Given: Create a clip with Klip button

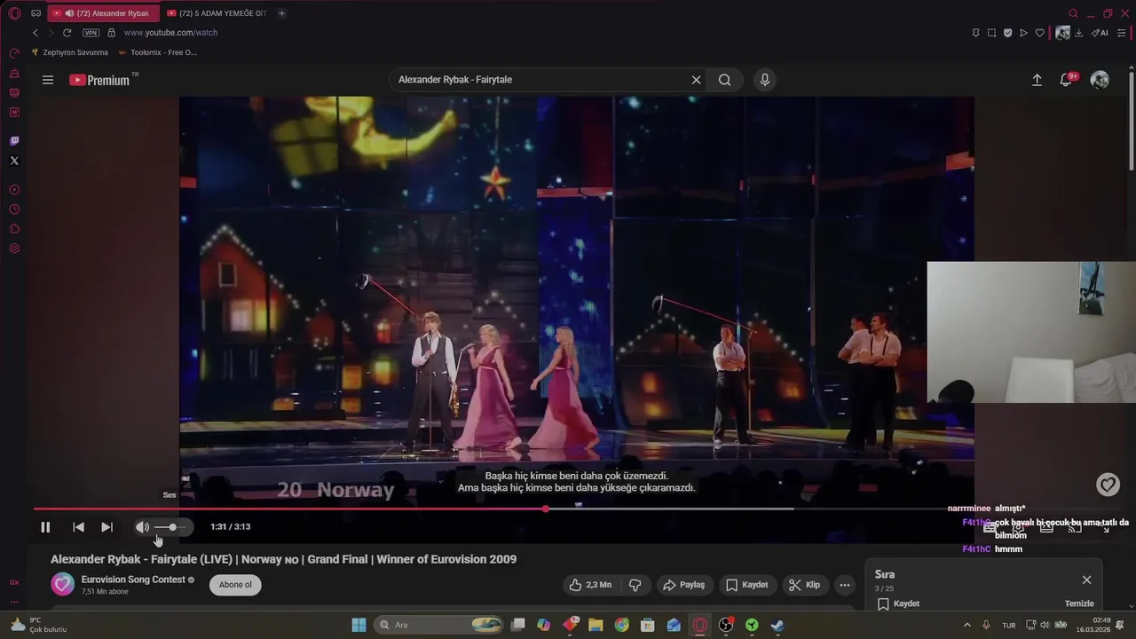Looking at the screenshot, I should pyautogui.click(x=804, y=585).
